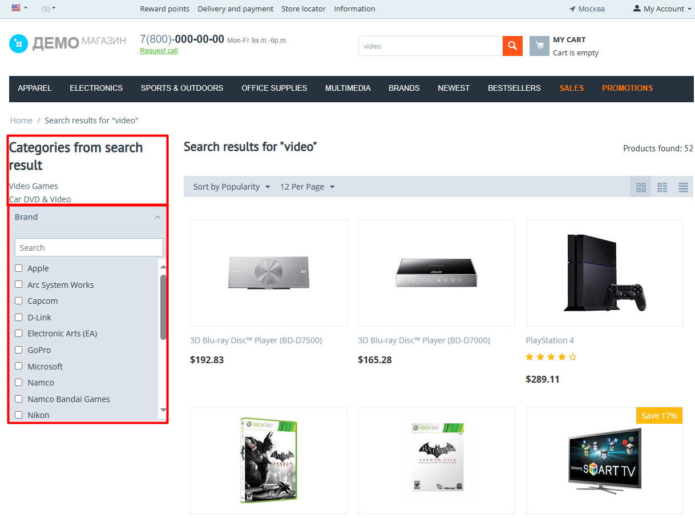Open the ($) currency selector
Image resolution: width=695 pixels, height=518 pixels.
(x=49, y=9)
